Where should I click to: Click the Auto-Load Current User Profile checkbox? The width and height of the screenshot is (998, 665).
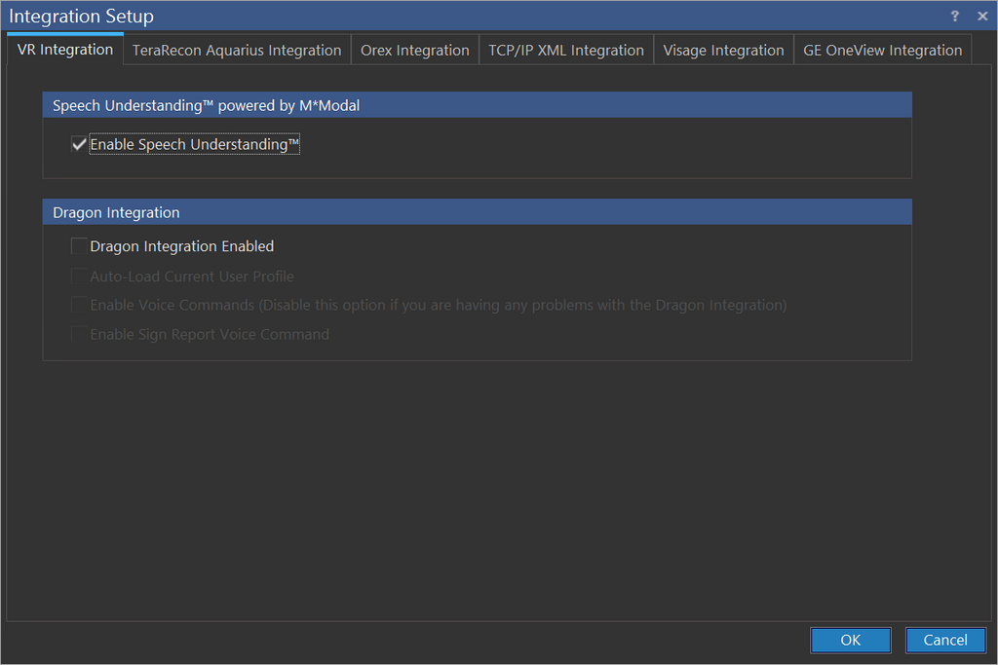(x=79, y=277)
